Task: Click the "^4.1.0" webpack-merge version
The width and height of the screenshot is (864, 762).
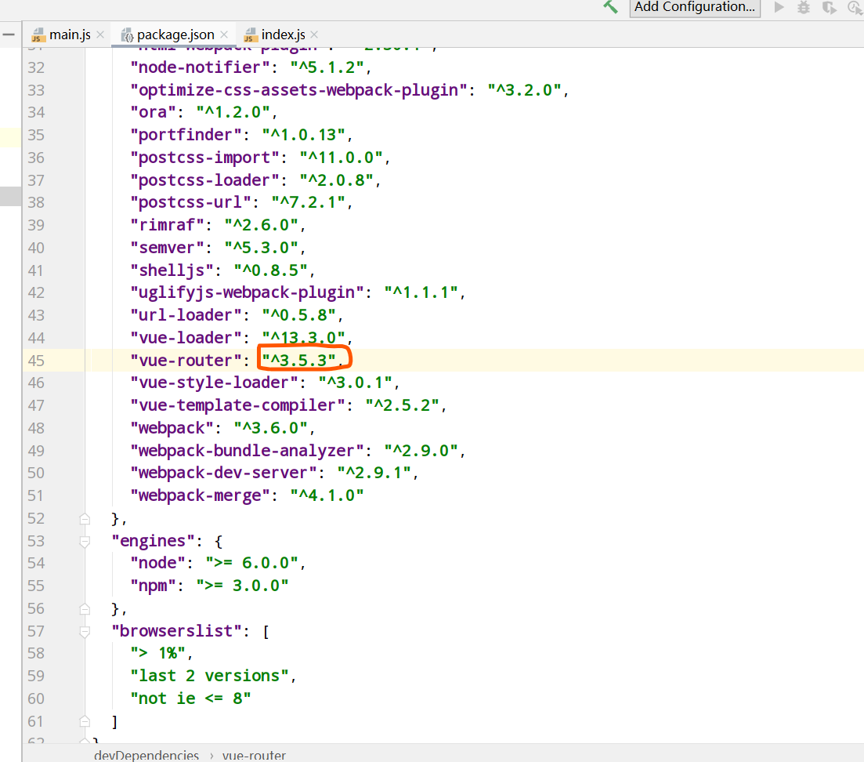Action: point(327,495)
